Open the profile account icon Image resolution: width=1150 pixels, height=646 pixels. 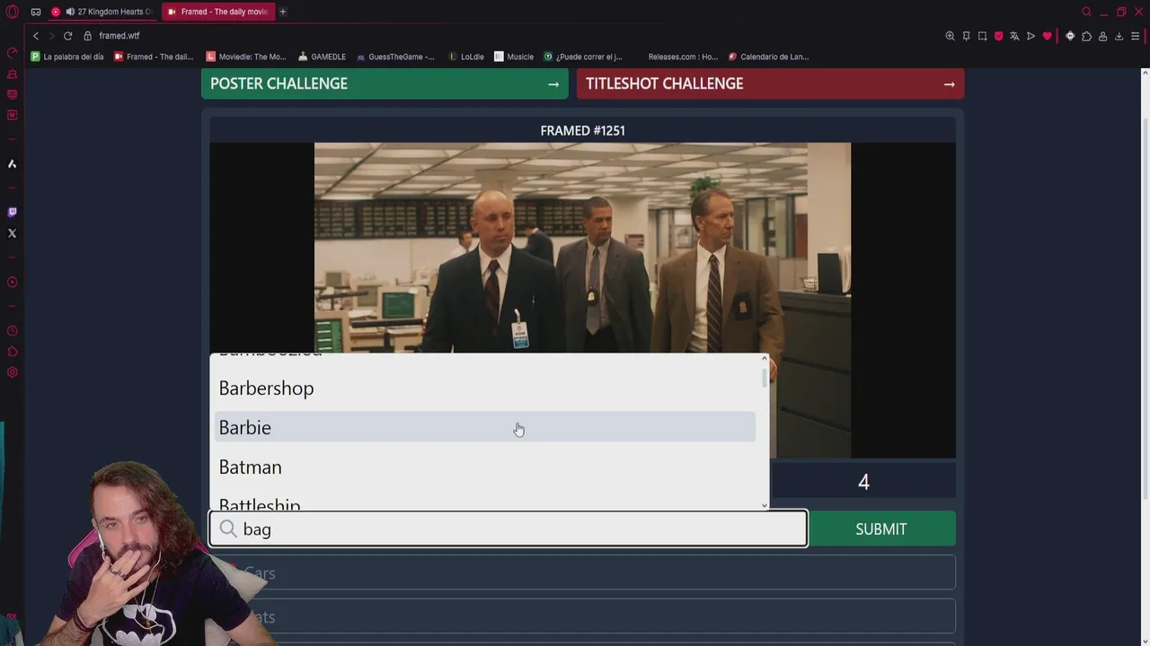[x=1102, y=36]
